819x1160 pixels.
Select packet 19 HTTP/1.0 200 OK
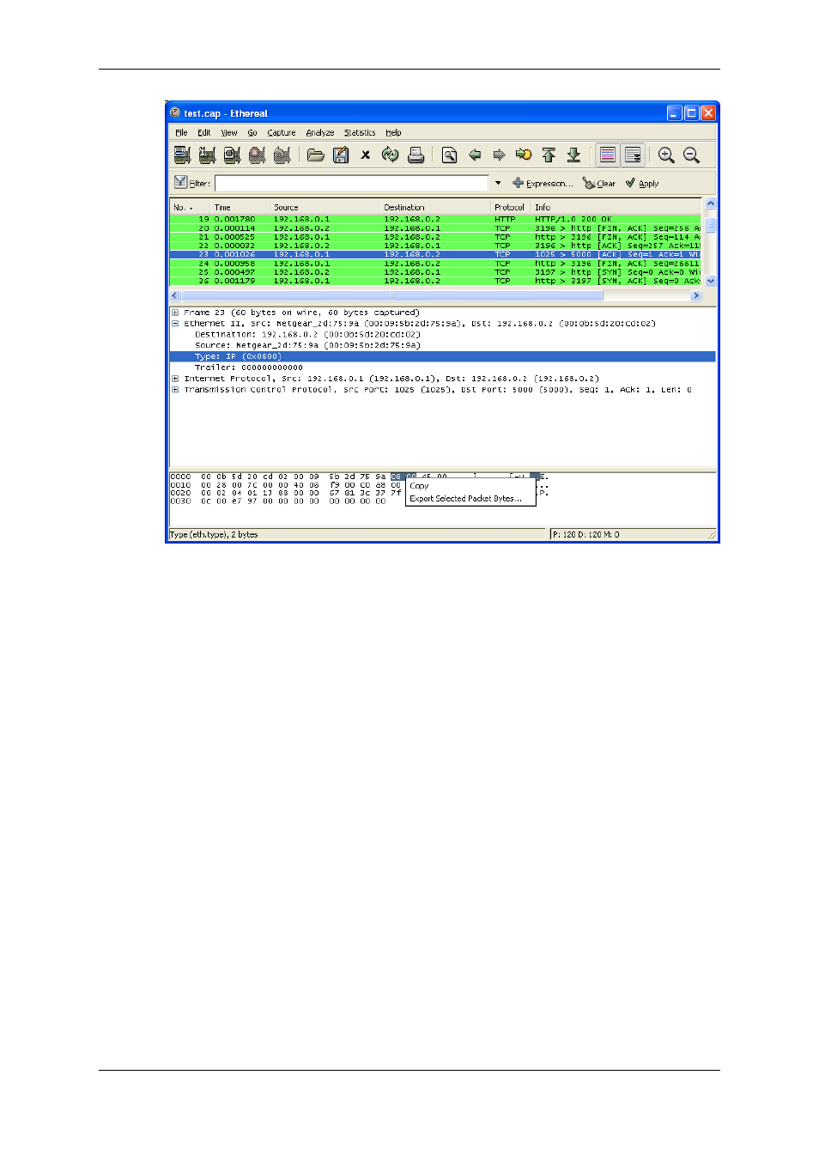point(435,219)
